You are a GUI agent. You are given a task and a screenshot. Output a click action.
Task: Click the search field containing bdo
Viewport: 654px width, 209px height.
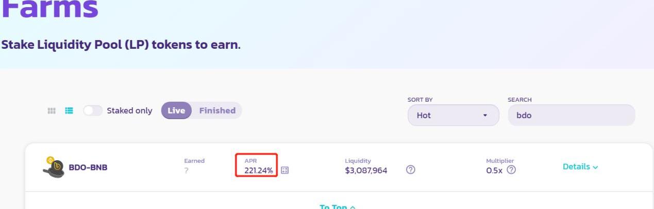click(572, 116)
